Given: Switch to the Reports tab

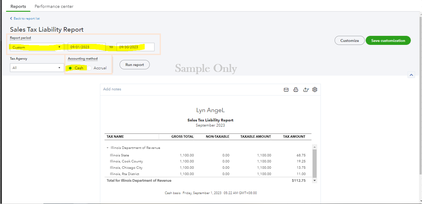Looking at the screenshot, I should (x=18, y=6).
